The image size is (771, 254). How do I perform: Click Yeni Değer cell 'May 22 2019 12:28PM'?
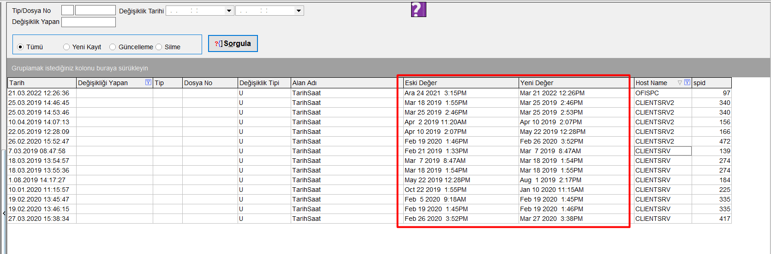pyautogui.click(x=576, y=132)
